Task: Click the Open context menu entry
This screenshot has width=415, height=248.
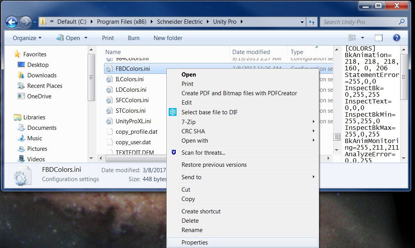Action: click(243, 75)
